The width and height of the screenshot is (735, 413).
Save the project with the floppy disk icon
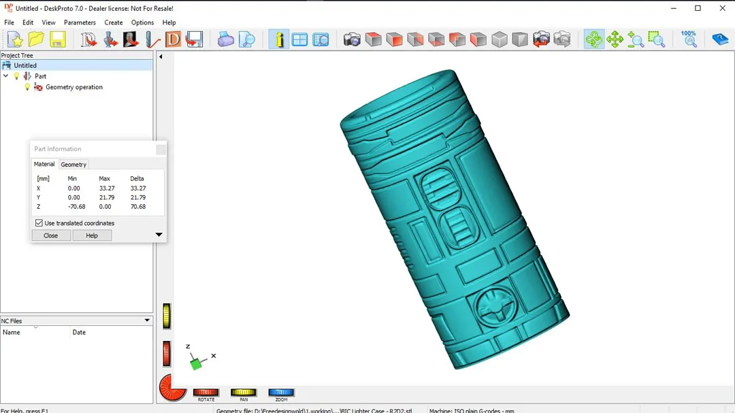[57, 39]
